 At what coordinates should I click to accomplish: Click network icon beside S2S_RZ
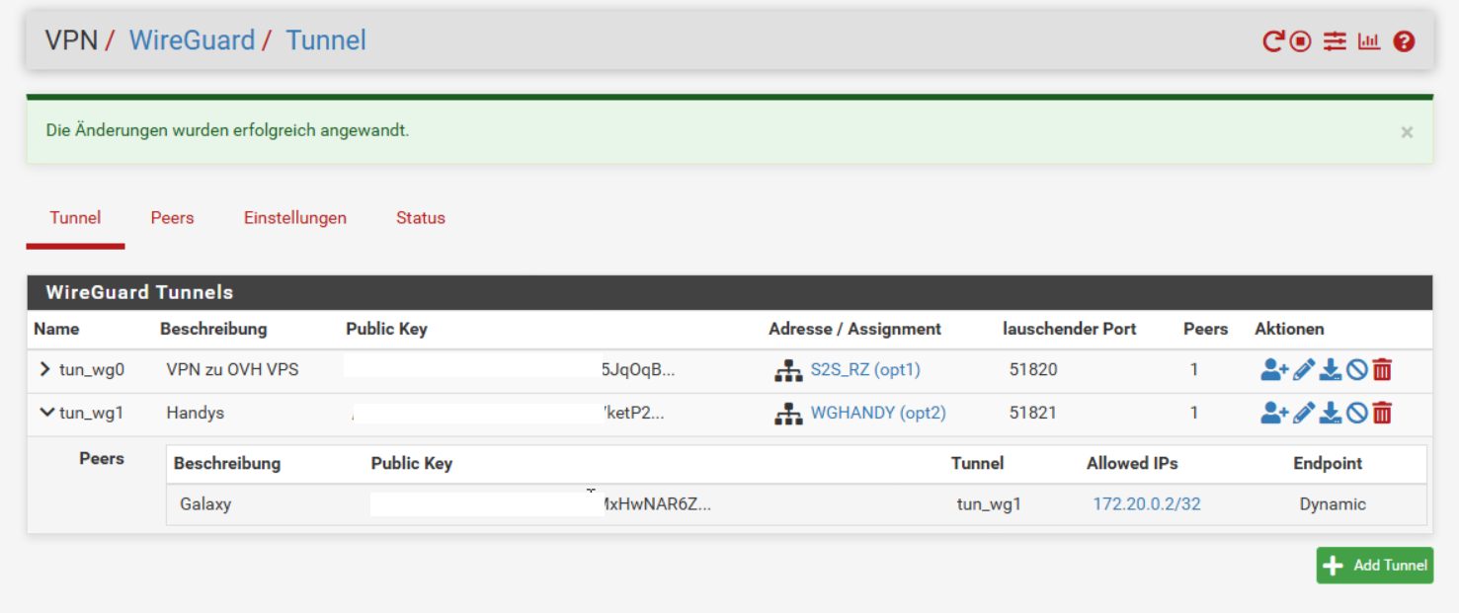788,371
